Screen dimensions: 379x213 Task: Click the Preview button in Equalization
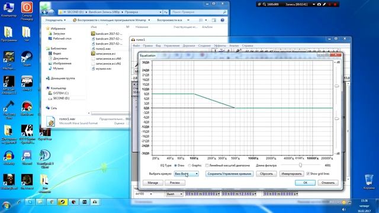(x=175, y=183)
